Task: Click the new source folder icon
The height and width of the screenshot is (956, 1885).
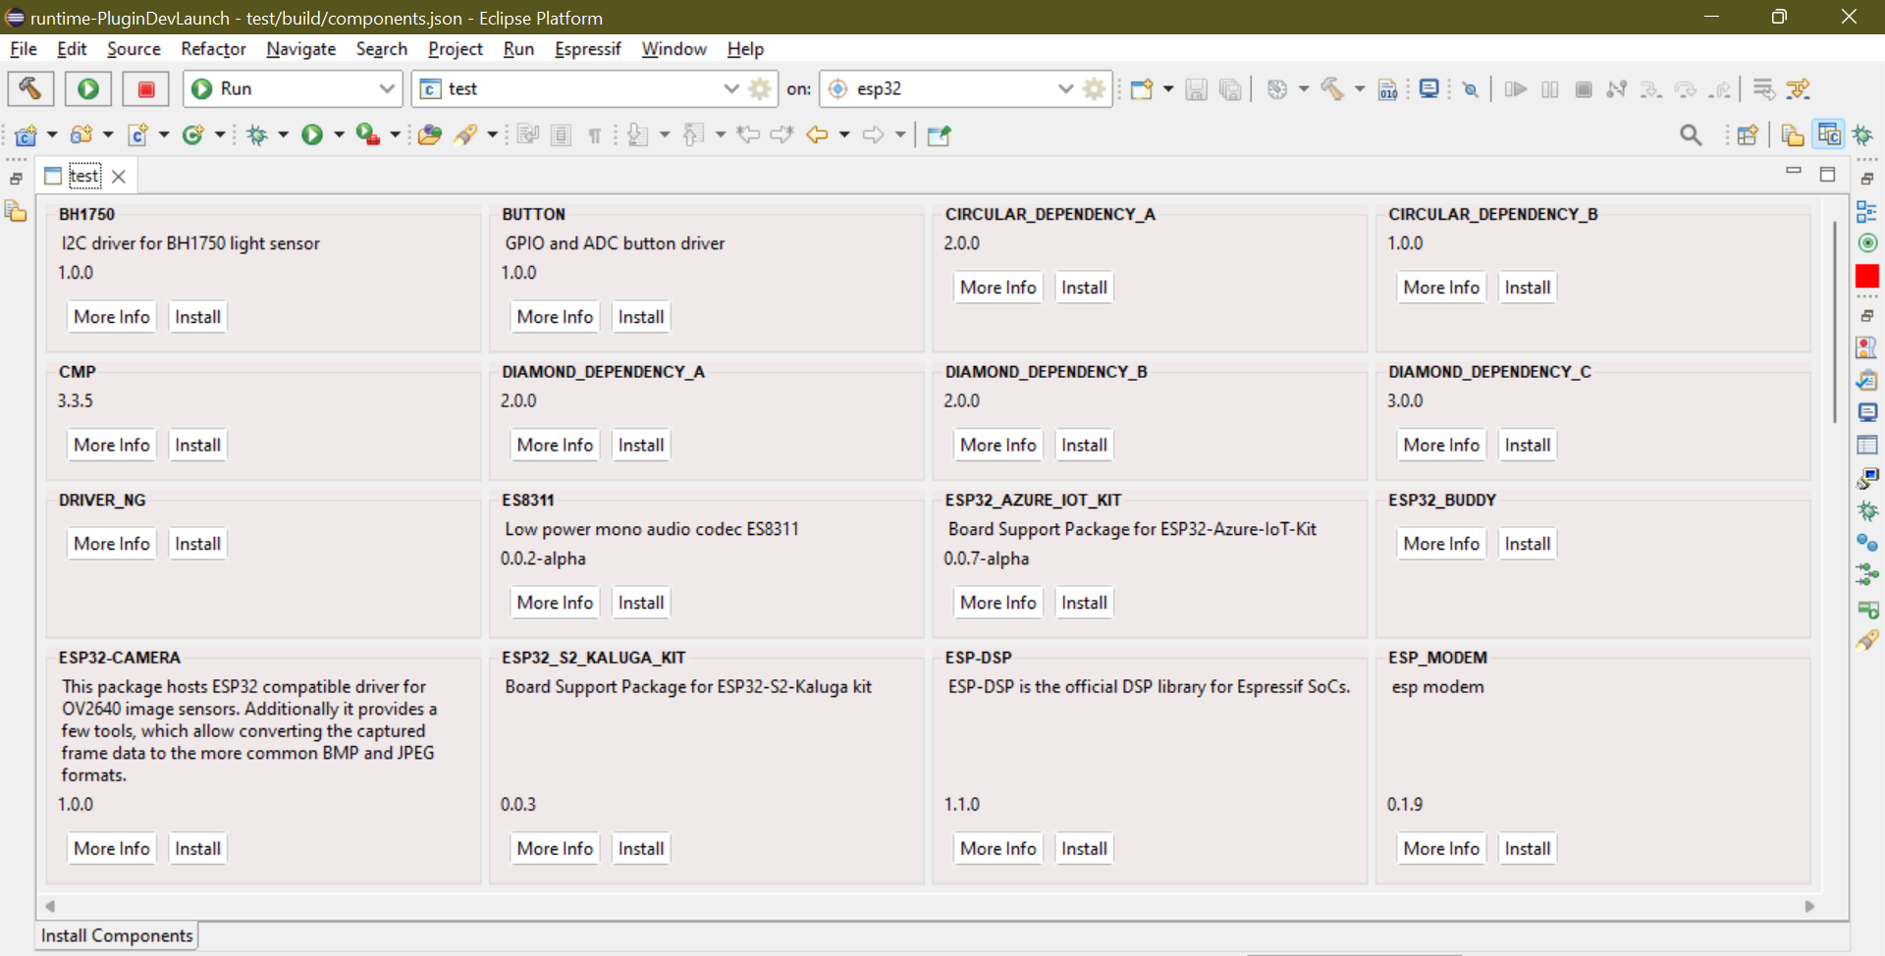Action: tap(81, 135)
